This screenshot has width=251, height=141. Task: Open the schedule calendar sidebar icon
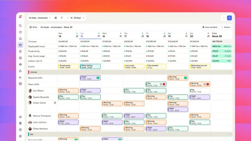tap(20, 45)
